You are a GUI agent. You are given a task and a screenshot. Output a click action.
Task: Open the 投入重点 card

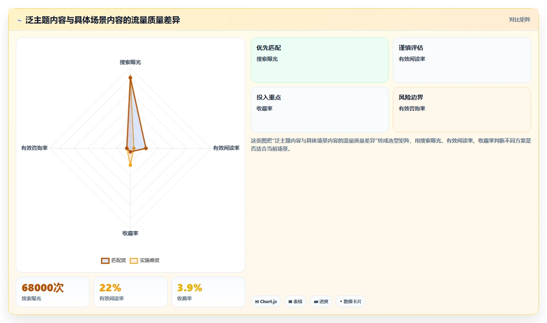coord(320,110)
